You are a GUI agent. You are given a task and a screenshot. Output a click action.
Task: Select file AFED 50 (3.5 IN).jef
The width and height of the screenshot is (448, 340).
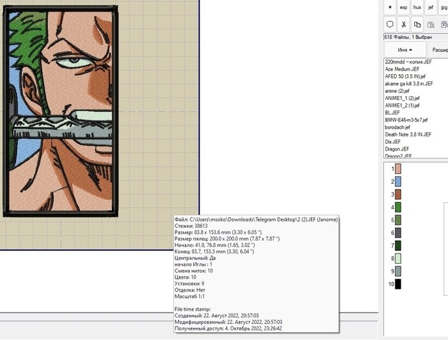point(405,76)
